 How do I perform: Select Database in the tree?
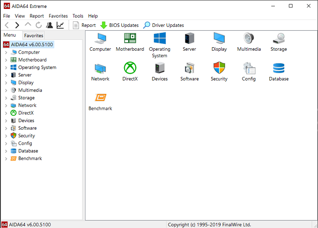(x=28, y=151)
